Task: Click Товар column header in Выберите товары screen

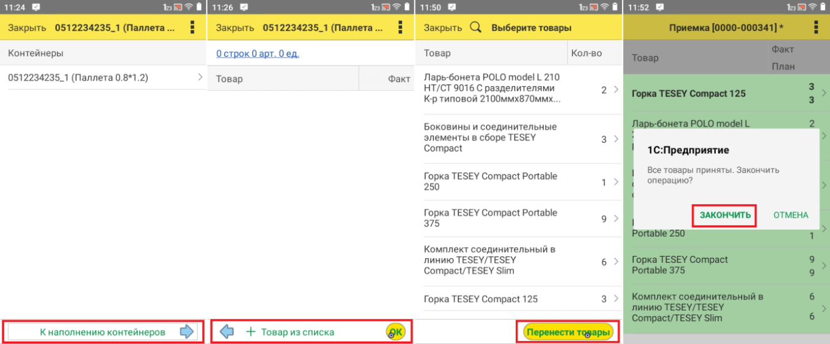Action: (x=437, y=53)
